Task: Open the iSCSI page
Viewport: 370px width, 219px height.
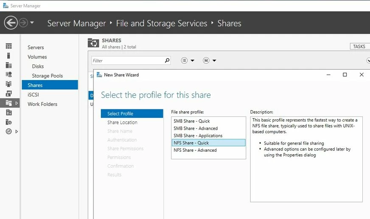Action: tap(33, 94)
